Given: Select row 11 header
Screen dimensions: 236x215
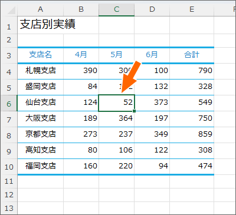Looking at the screenshot, I should (9, 181).
